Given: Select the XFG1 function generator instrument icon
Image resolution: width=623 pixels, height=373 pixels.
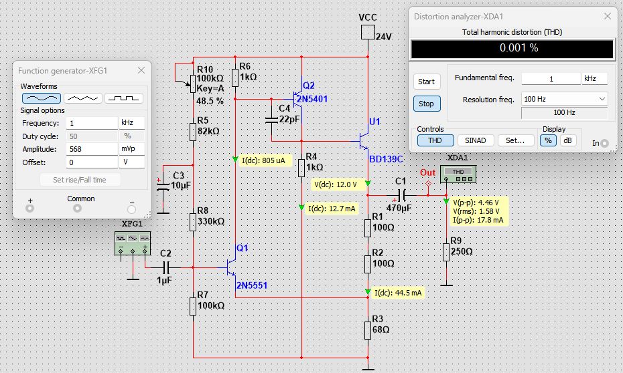Looking at the screenshot, I should point(133,242).
